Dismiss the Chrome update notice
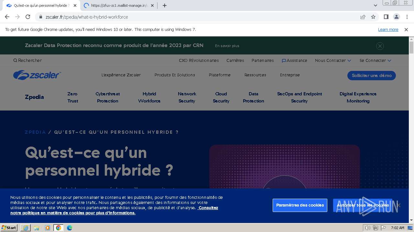Viewport: 414px width, 232px height. (x=406, y=29)
